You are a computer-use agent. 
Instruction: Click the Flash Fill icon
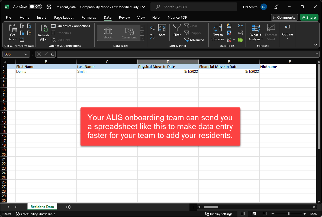coord(229,26)
